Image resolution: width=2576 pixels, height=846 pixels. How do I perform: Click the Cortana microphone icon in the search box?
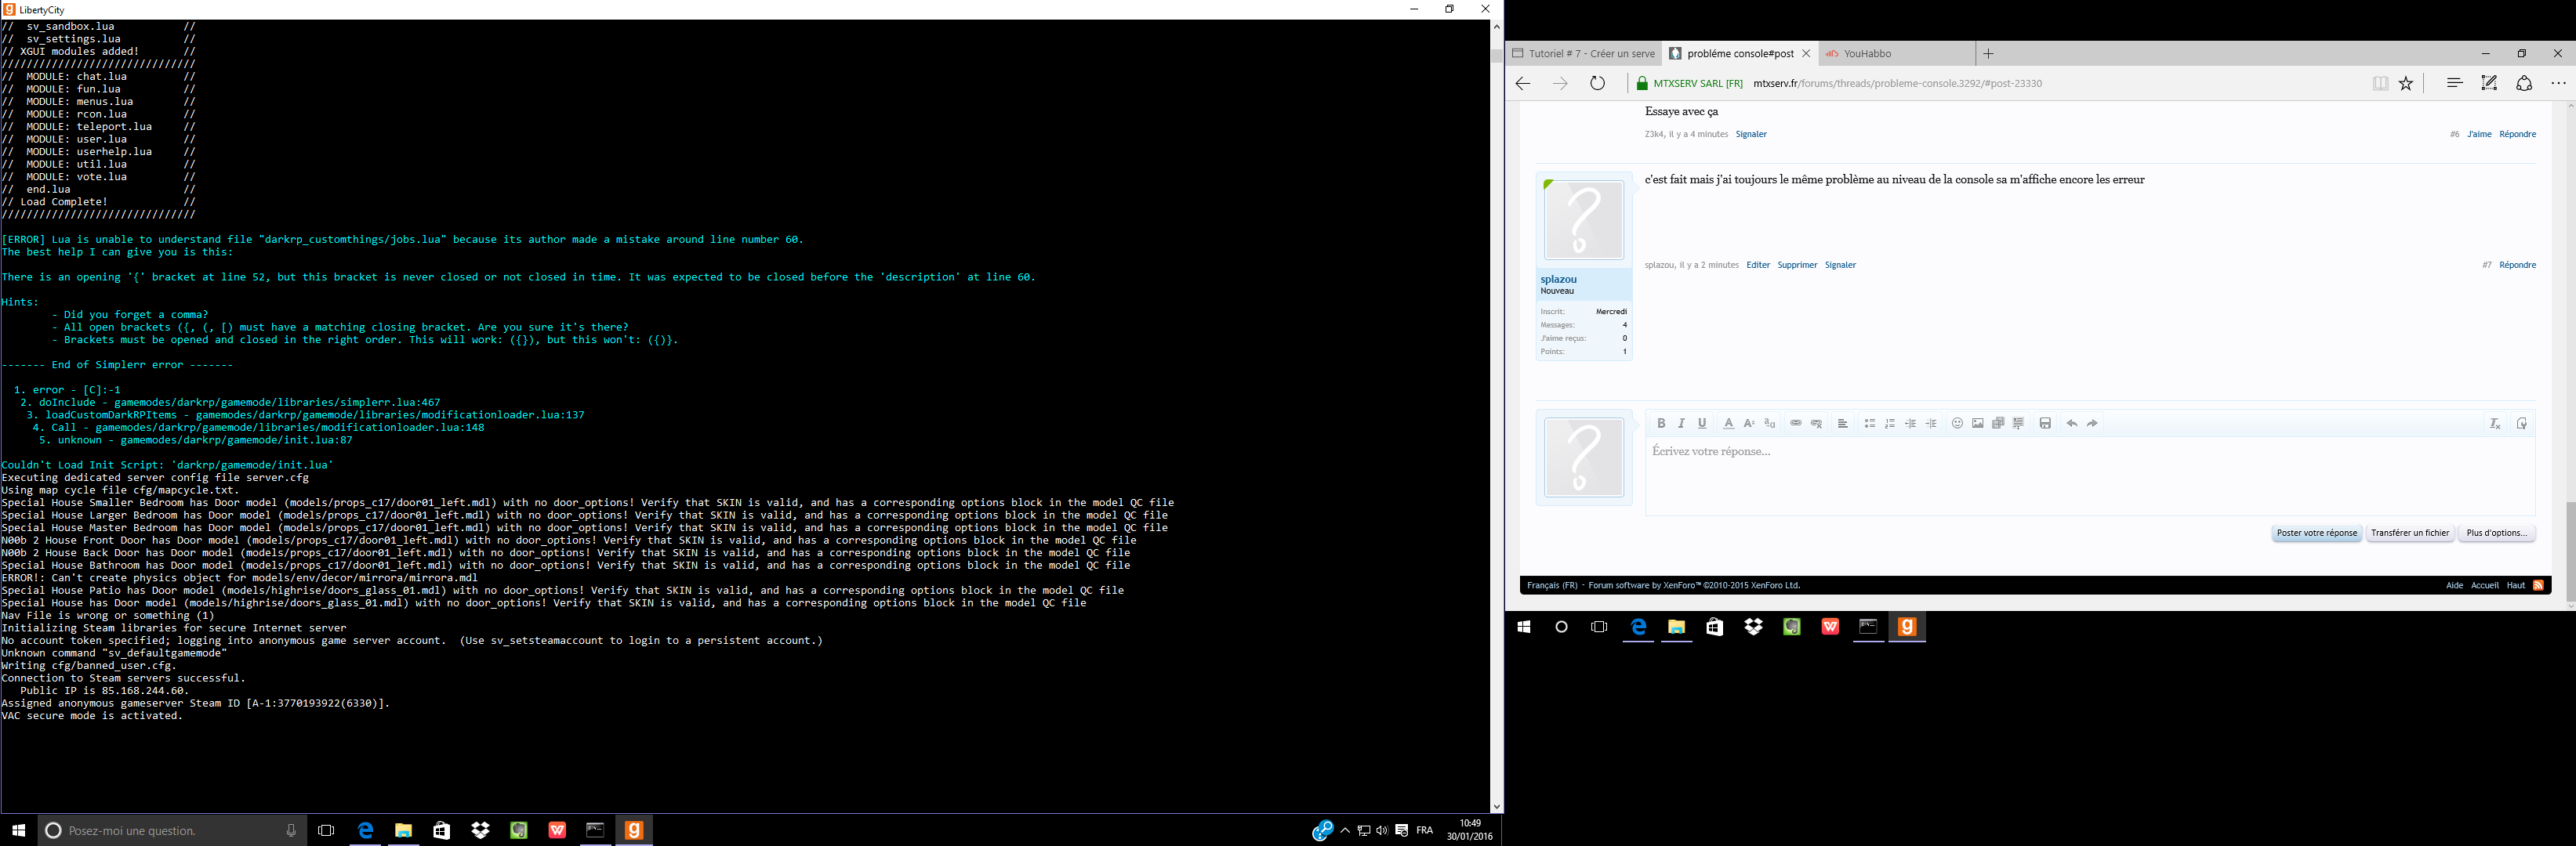(x=291, y=830)
